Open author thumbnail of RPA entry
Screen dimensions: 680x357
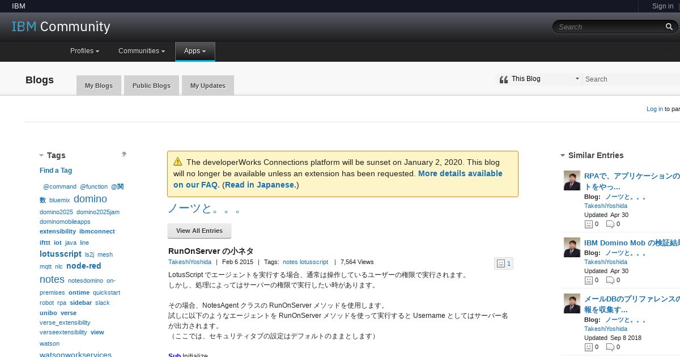572,181
